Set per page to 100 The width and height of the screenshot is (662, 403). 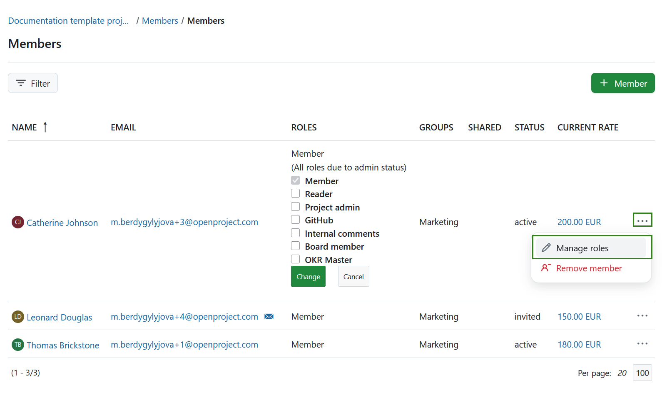(642, 373)
